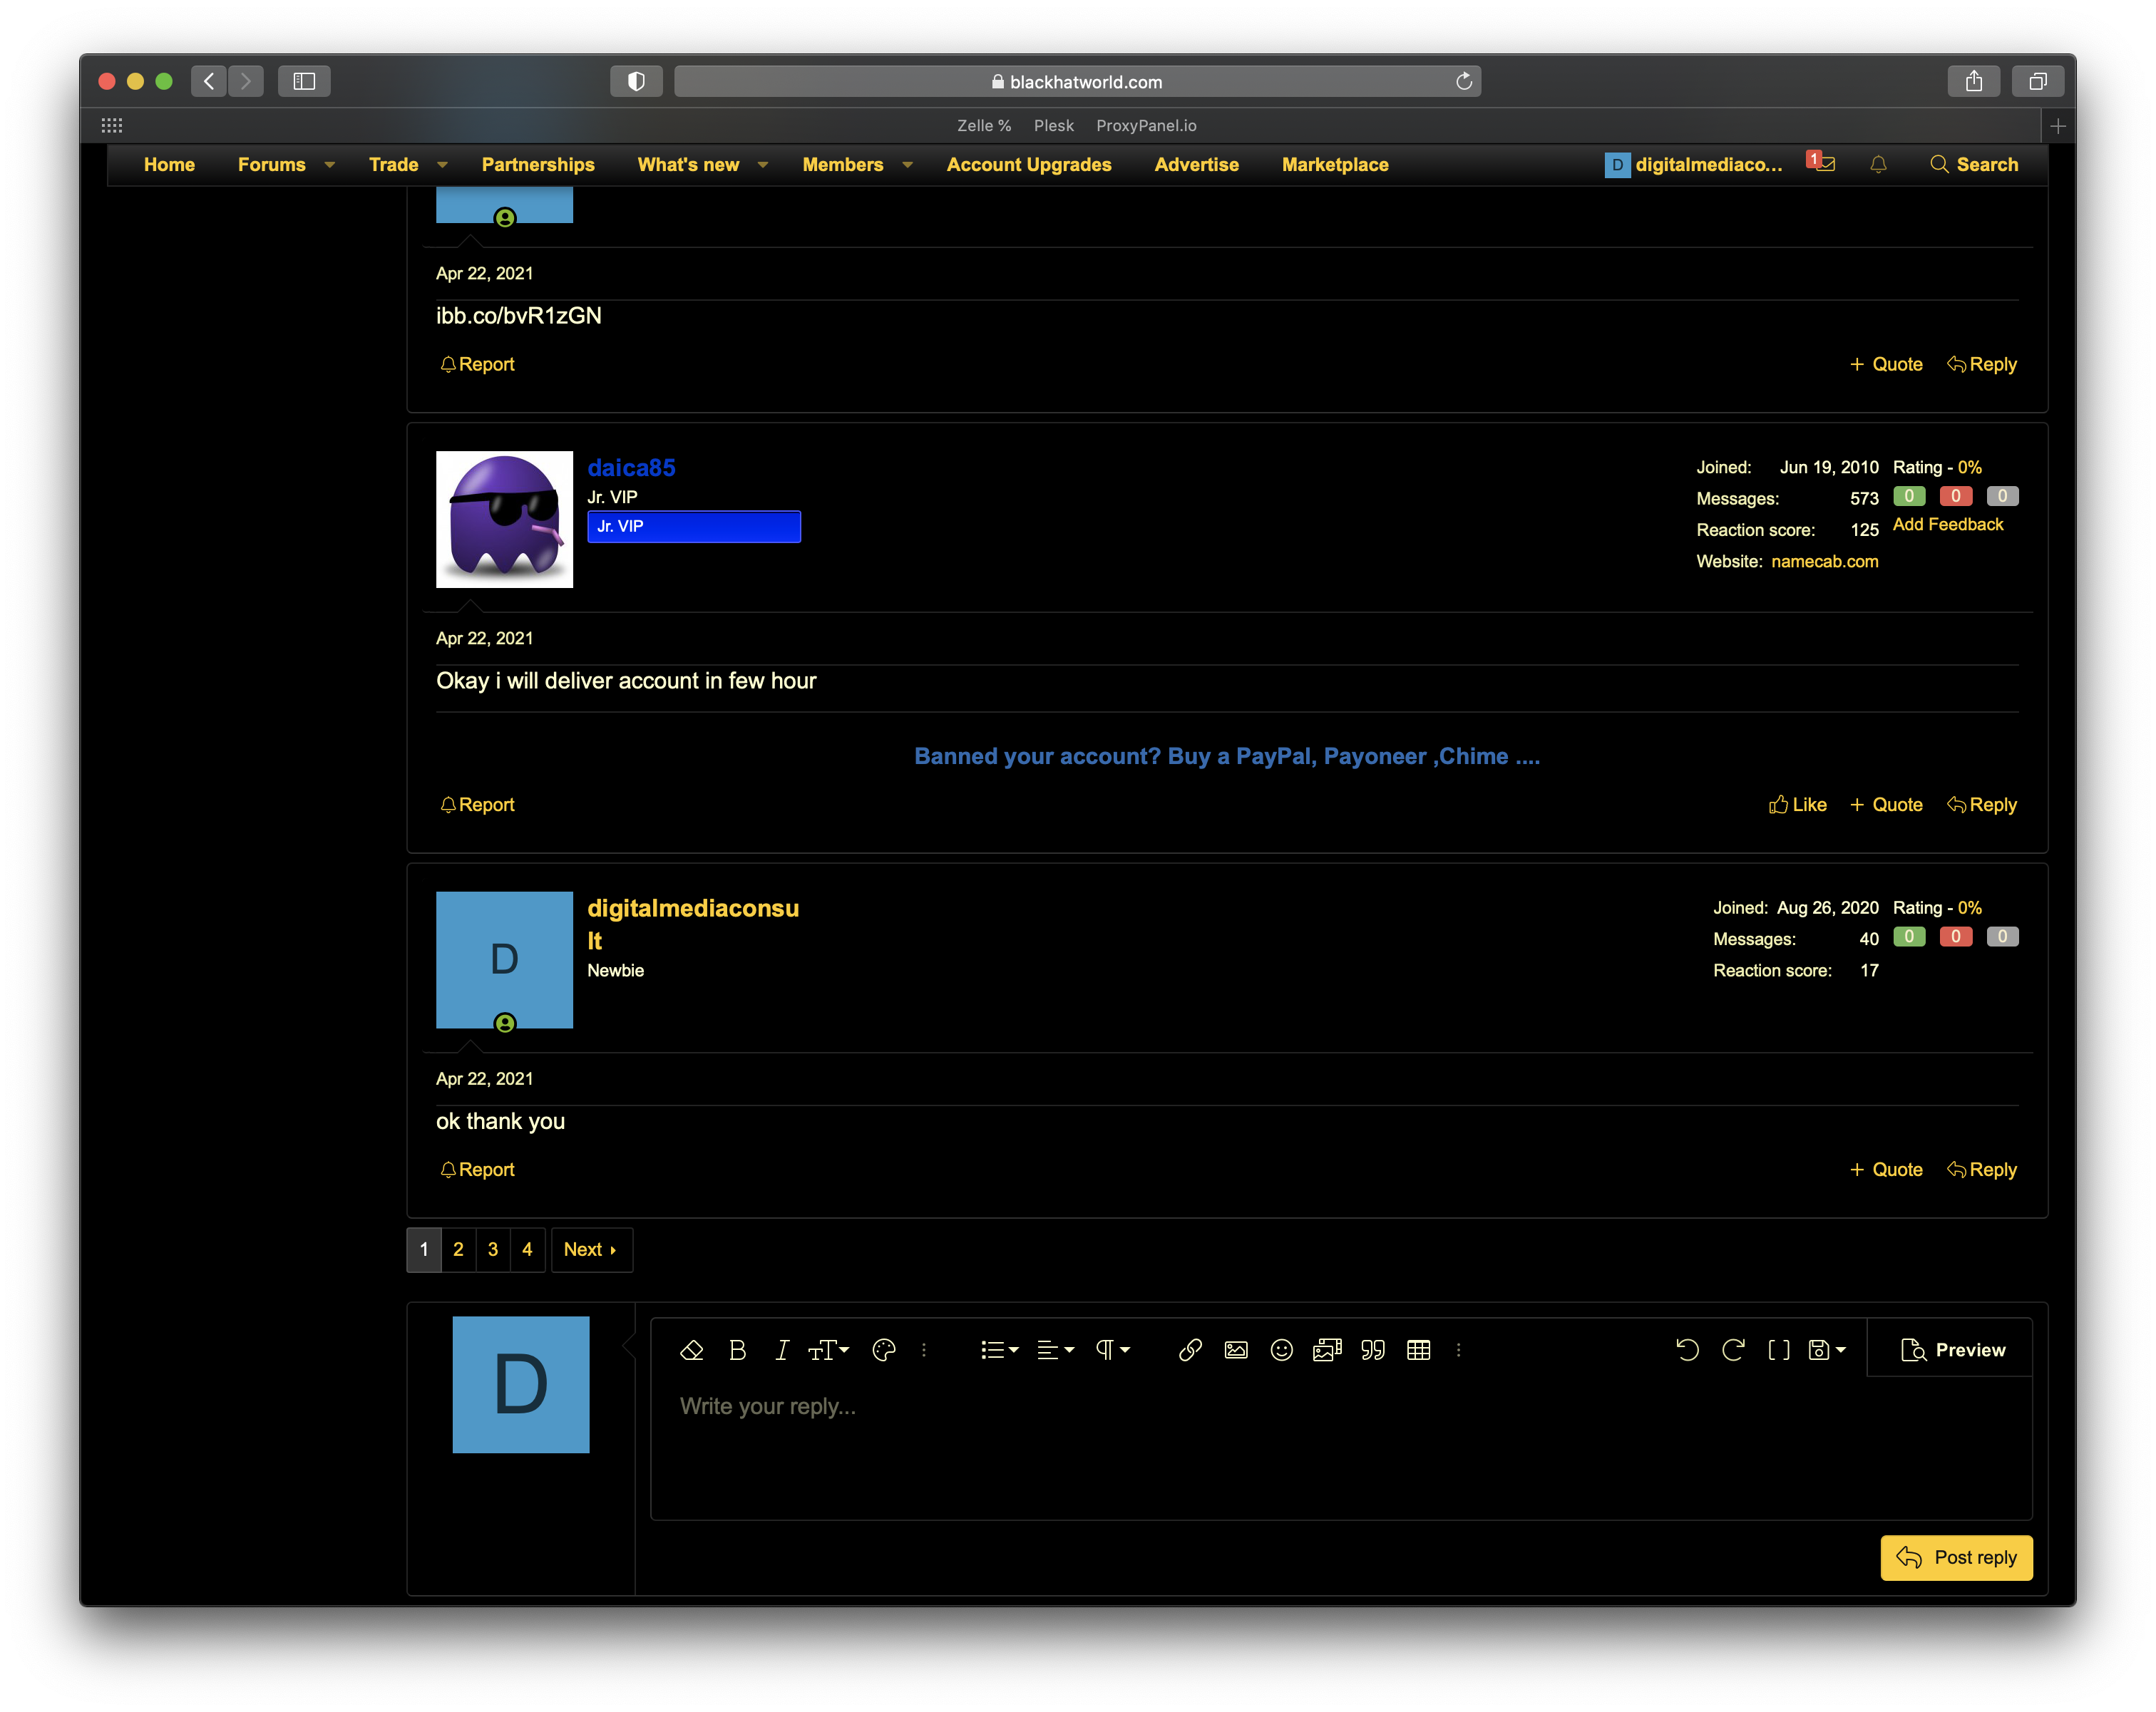Visit the namecab.com website link
2156x1712 pixels.
pyautogui.click(x=1824, y=561)
